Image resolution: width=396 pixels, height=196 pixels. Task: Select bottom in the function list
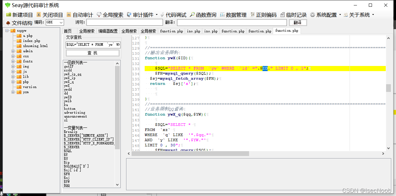pos(69,109)
